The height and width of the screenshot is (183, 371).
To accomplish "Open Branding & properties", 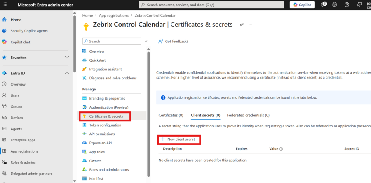I will pos(107,98).
